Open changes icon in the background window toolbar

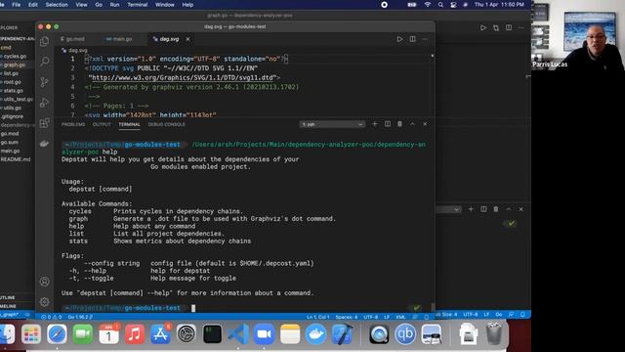[496, 27]
